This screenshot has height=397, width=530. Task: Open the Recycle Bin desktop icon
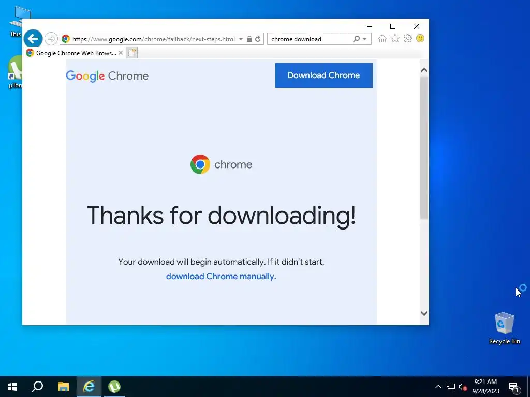(504, 328)
